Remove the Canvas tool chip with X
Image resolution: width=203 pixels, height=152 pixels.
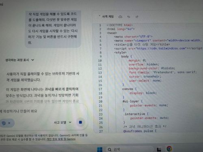coord(9,123)
